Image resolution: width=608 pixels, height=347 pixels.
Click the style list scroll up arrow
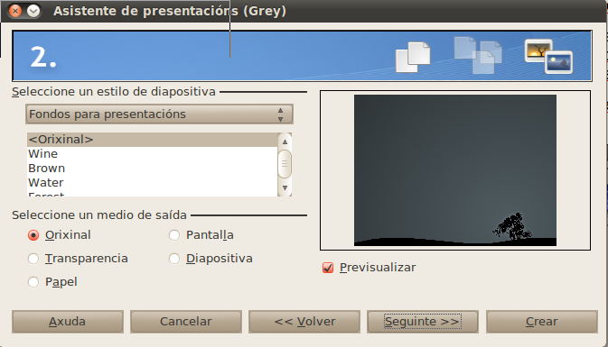pyautogui.click(x=285, y=142)
